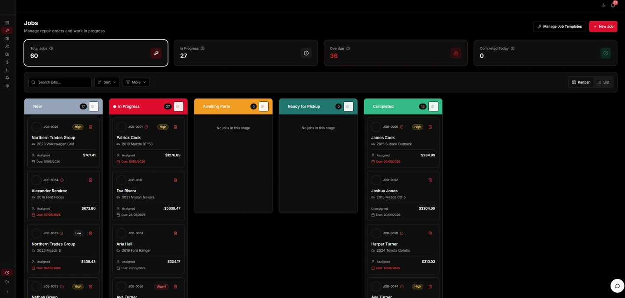This screenshot has height=298, width=625.
Task: Filter by Completed Today stat card
Action: [x=546, y=53]
